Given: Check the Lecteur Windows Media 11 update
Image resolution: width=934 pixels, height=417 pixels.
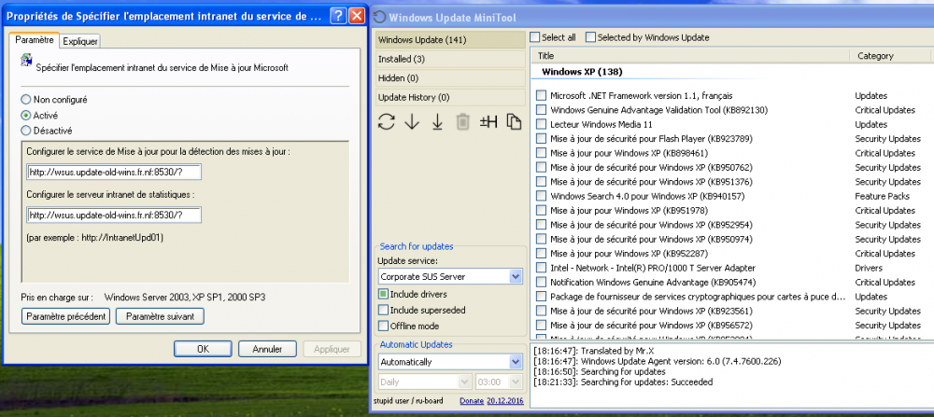Looking at the screenshot, I should pos(541,124).
